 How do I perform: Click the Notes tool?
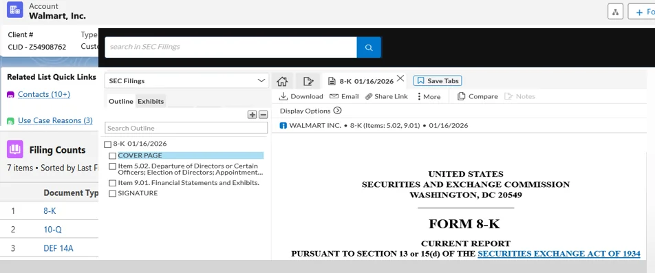pyautogui.click(x=519, y=96)
